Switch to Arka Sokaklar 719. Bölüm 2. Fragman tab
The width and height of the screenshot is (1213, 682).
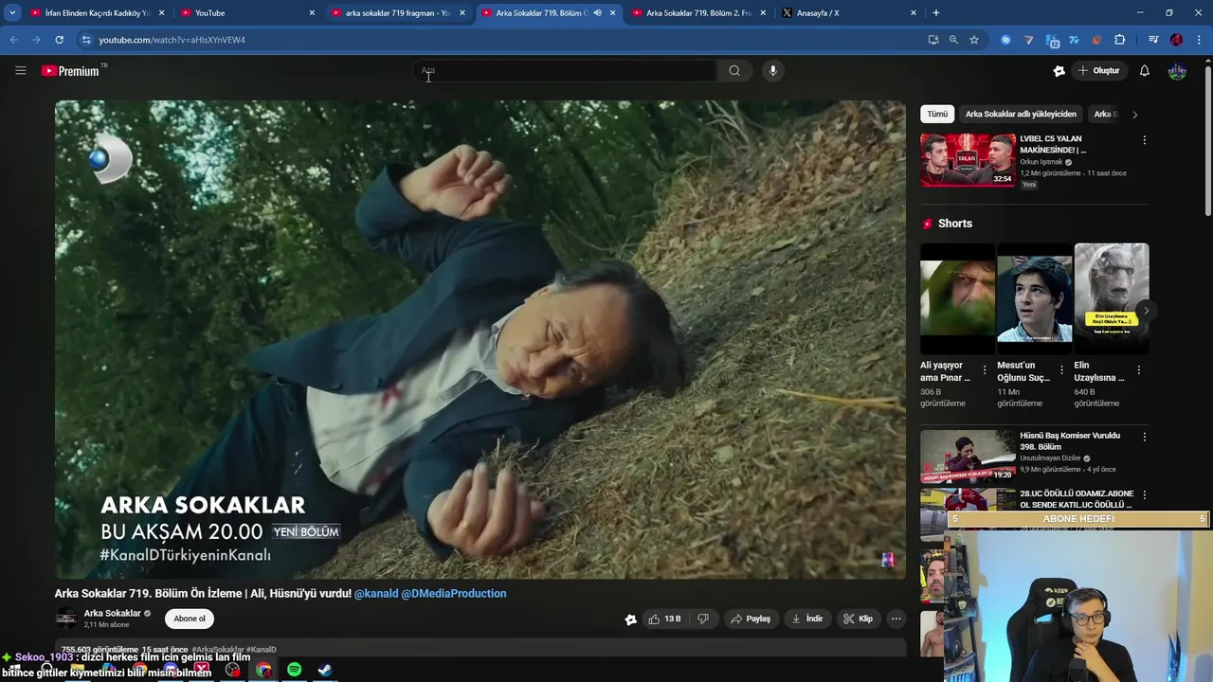[697, 13]
